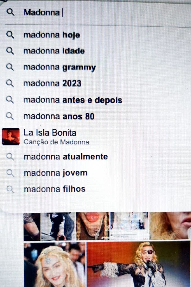The width and height of the screenshot is (191, 287).
Task: Click the La Isla Bonita album thumbnail
Action: 11,136
